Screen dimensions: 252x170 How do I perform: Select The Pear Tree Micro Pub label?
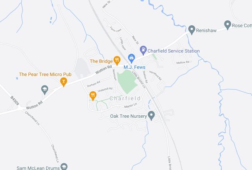[x=45, y=74]
